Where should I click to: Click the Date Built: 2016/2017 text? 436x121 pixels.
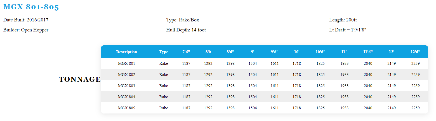(x=26, y=20)
